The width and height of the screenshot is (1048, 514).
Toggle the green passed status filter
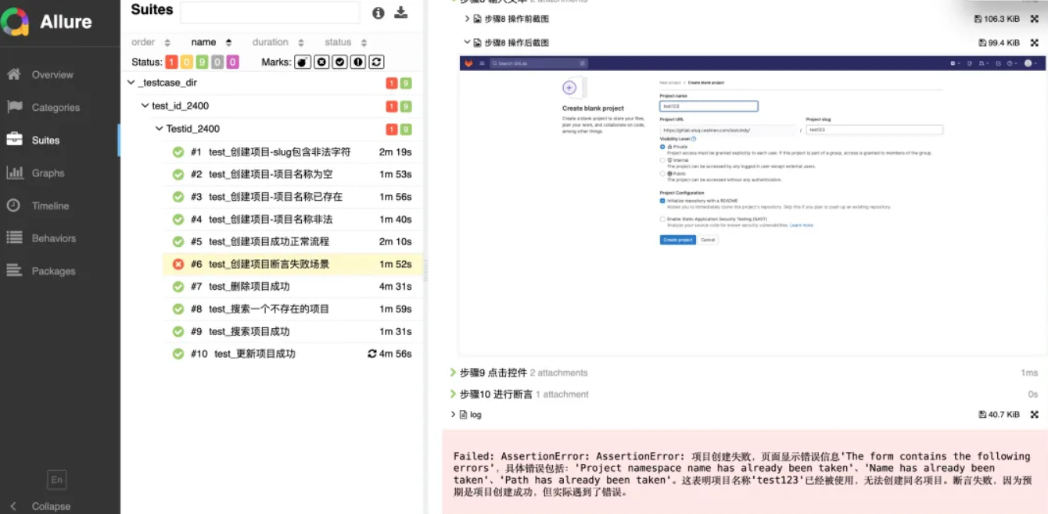tap(202, 62)
